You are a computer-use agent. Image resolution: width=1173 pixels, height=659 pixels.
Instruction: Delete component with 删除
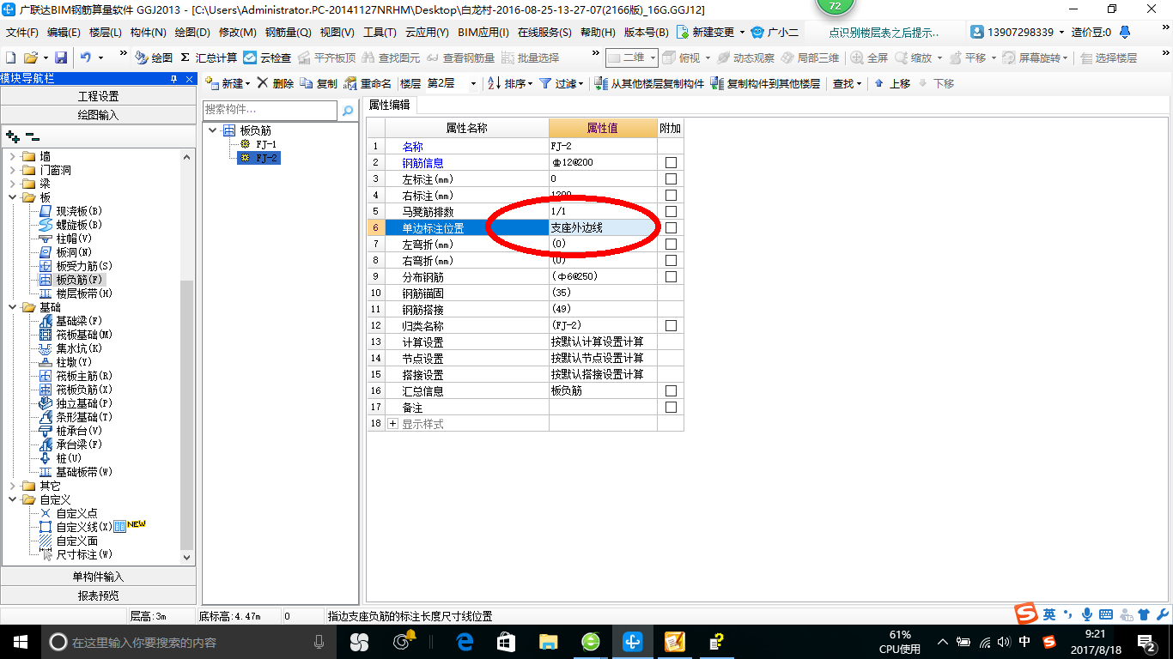[x=276, y=83]
